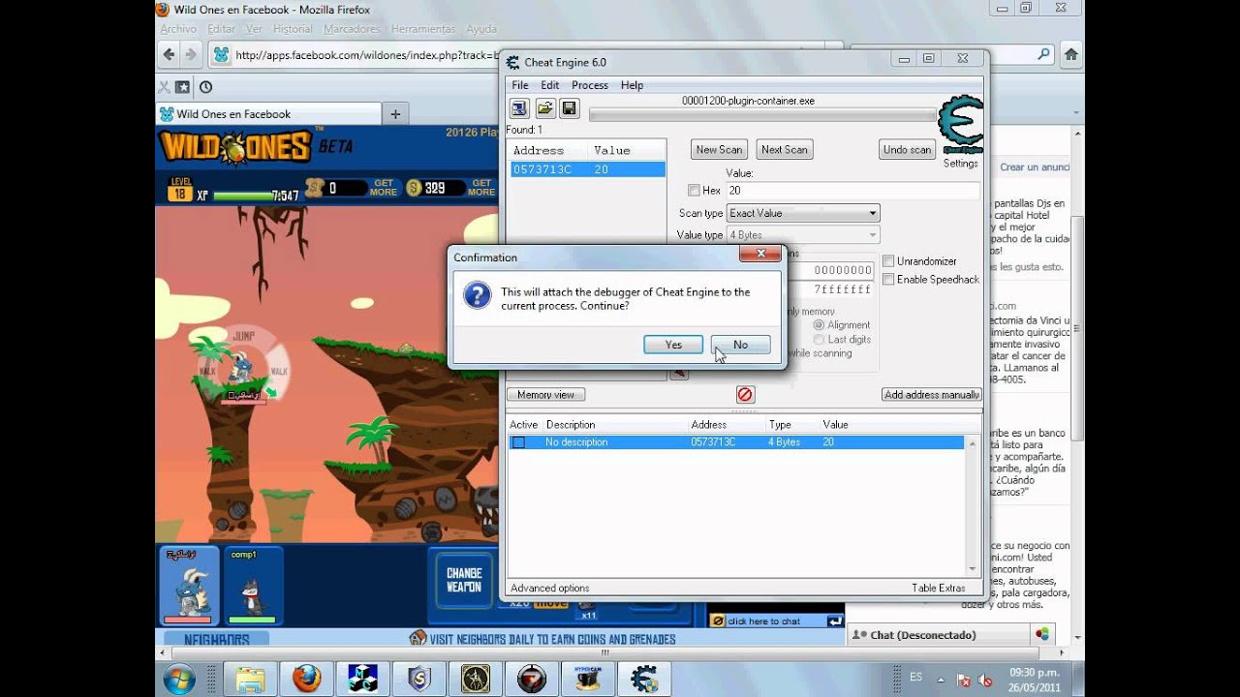
Task: Click the Crear un anuncio link
Action: coord(1035,167)
